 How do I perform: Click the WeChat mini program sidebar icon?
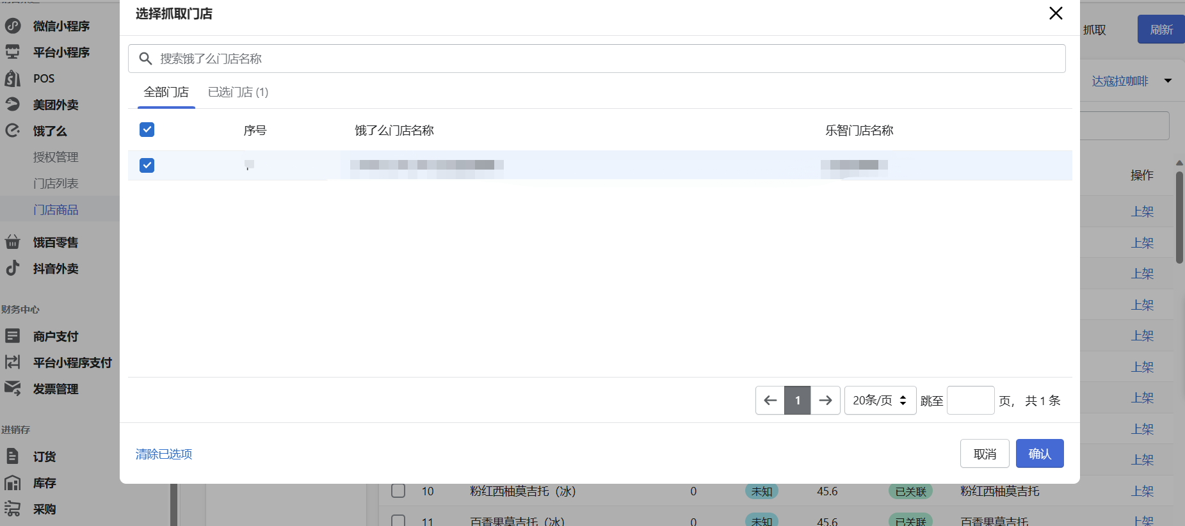click(x=13, y=26)
